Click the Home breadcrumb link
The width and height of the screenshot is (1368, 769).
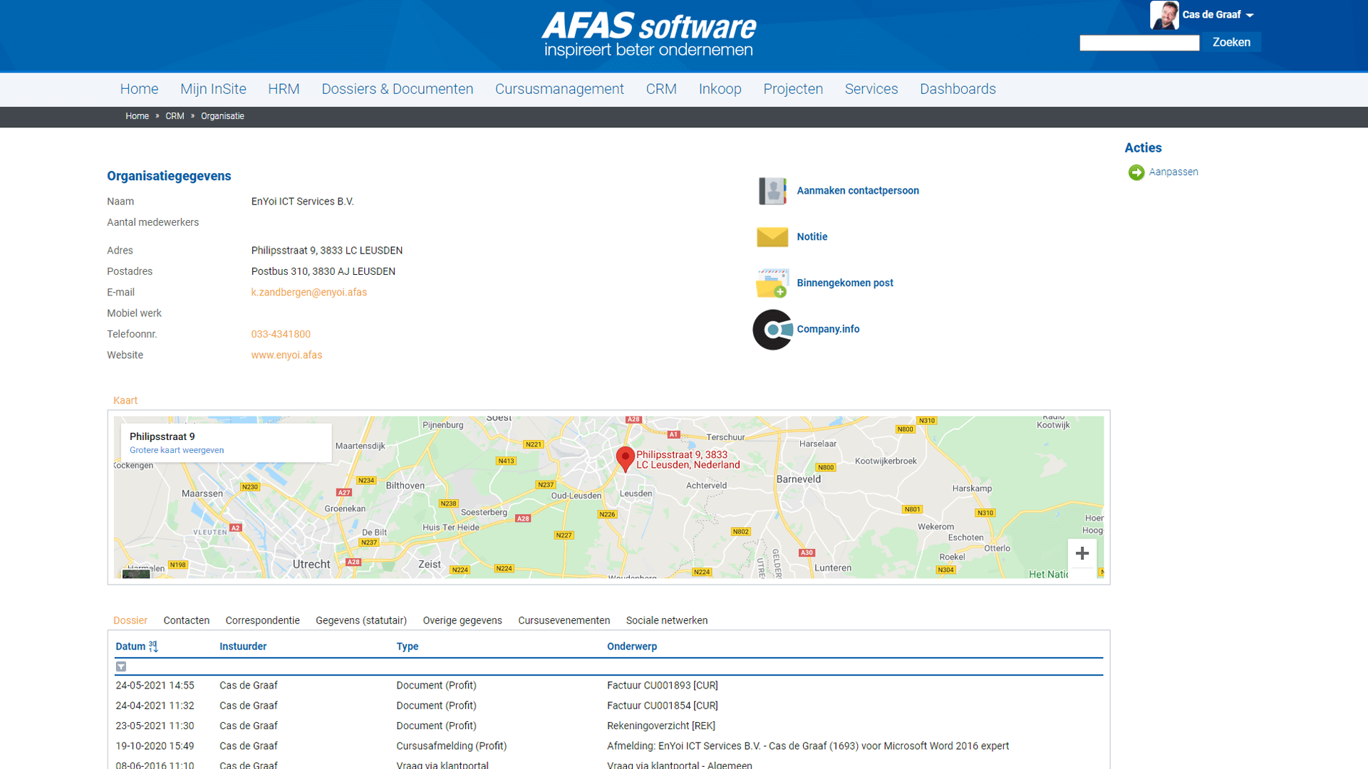137,116
